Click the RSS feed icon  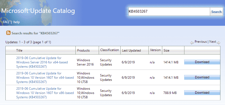coord(8,33)
